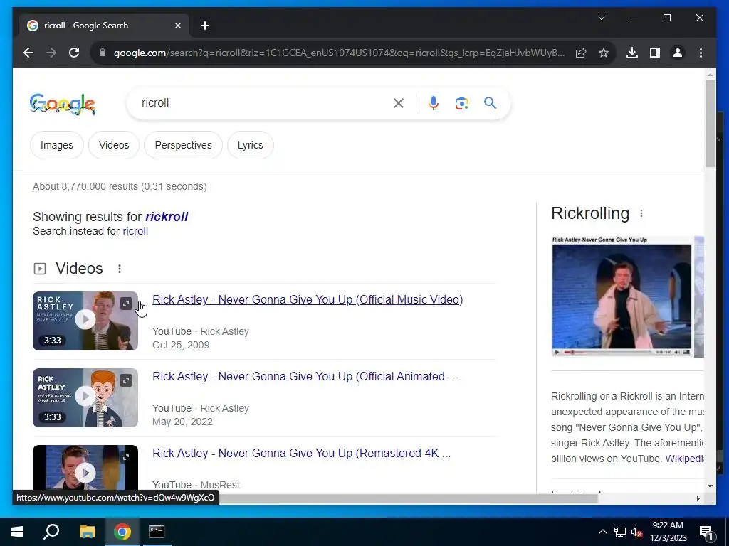729x546 pixels.
Task: Open the Chrome profile avatar icon
Action: [x=678, y=53]
